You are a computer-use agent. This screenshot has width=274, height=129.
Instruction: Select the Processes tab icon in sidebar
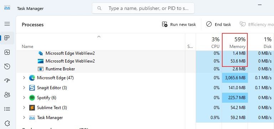(7, 38)
